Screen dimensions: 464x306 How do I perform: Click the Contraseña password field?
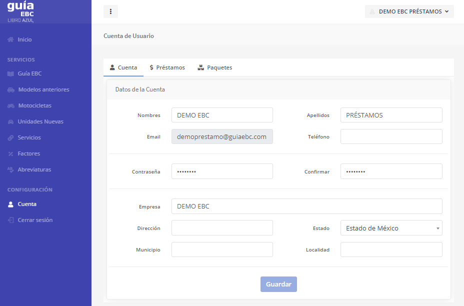pos(222,171)
